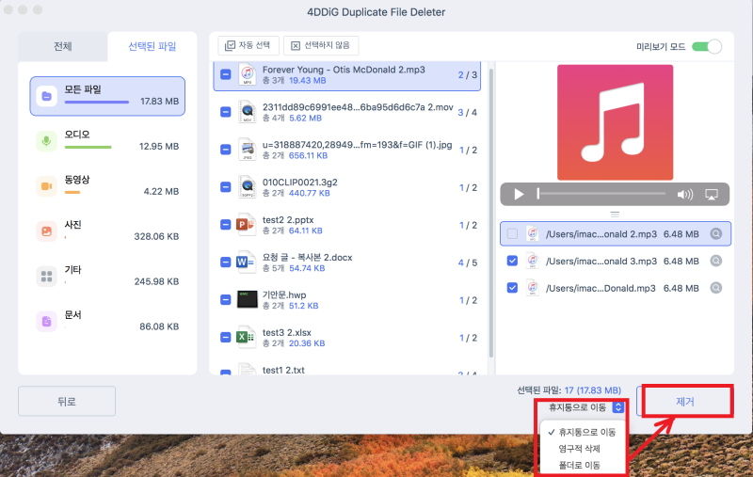Click the 제거 remove button
The image size is (753, 477).
685,401
